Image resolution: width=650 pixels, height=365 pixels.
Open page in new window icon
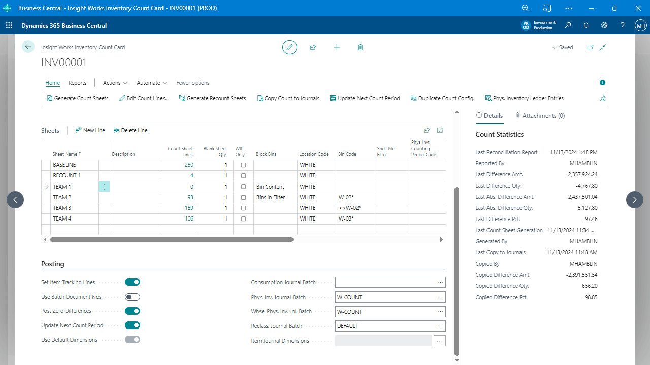pos(590,47)
